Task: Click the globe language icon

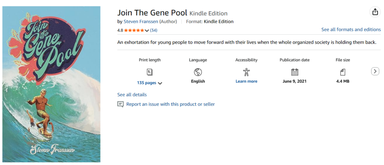Action: click(x=198, y=72)
